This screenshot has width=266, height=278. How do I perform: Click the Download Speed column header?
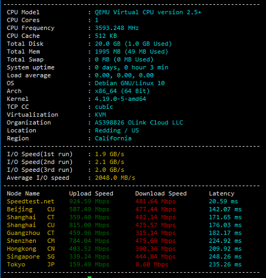(161, 194)
